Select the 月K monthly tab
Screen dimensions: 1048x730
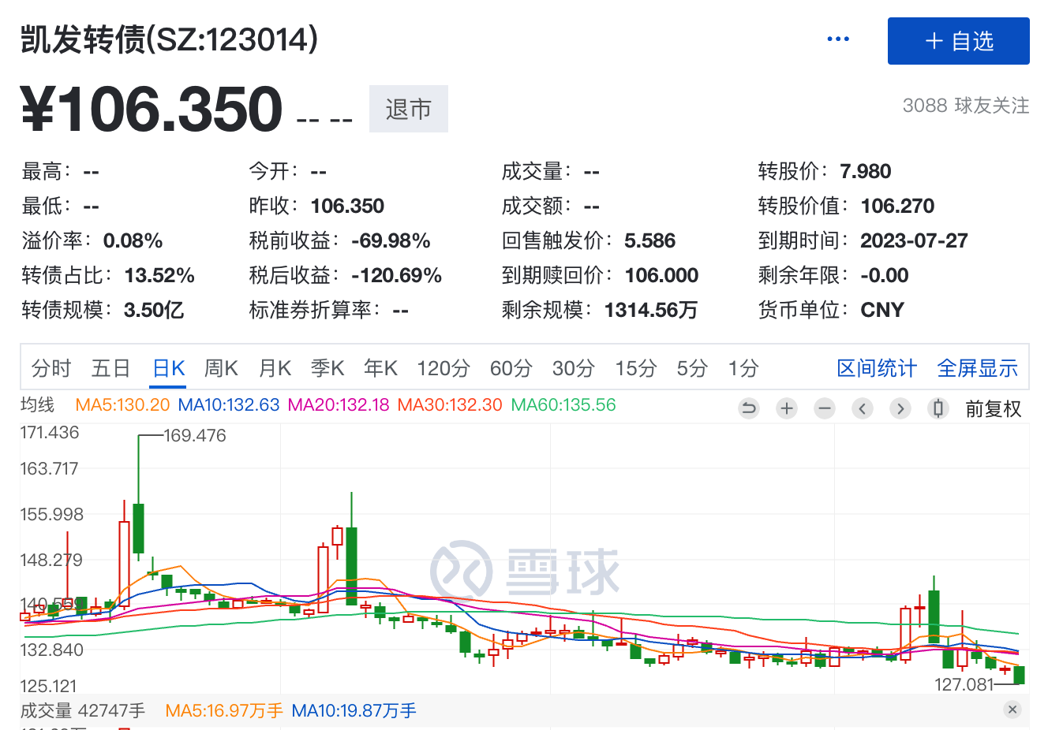(x=275, y=368)
